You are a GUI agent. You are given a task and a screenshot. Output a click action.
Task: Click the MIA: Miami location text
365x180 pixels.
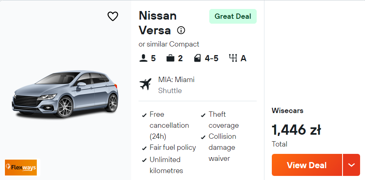(176, 80)
